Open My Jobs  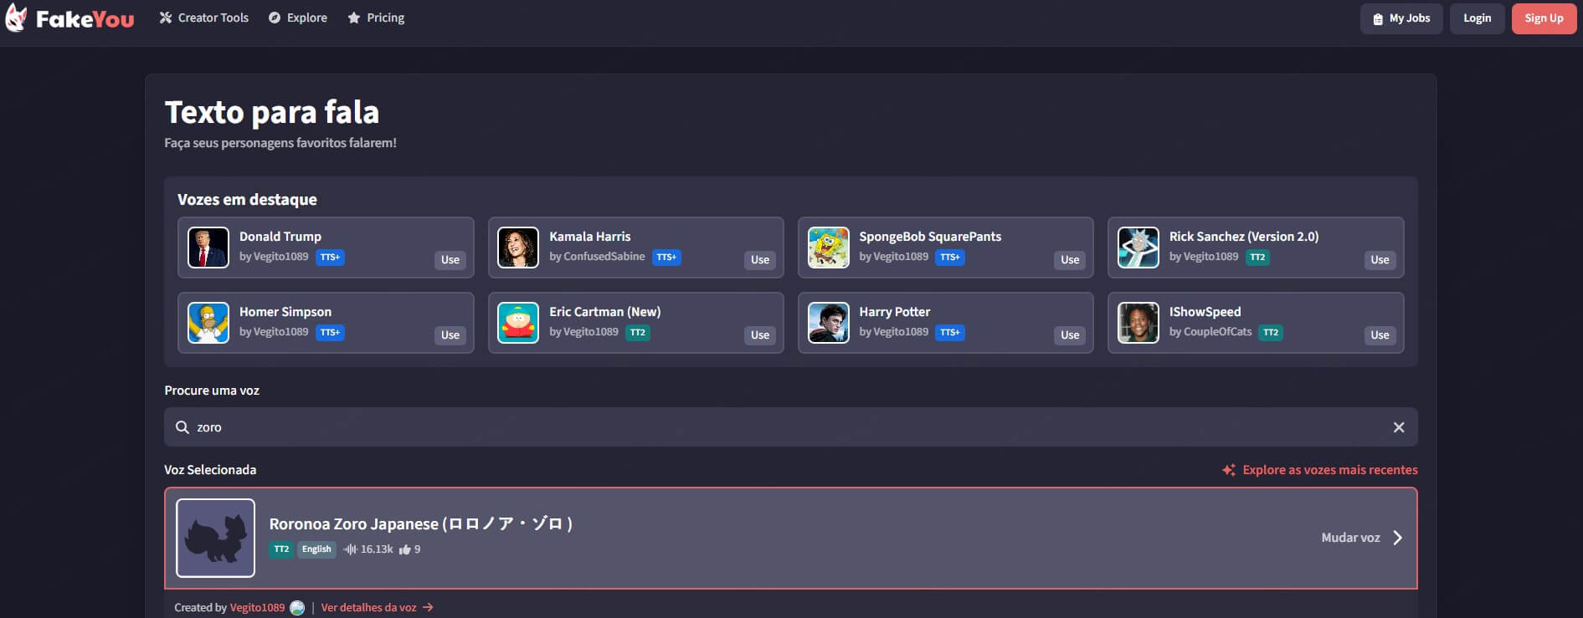(1401, 18)
